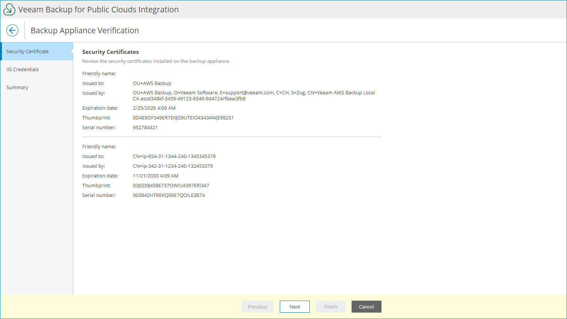Click expiration date 2/25/2026 4:09 AM
The image size is (567, 319).
coord(154,108)
